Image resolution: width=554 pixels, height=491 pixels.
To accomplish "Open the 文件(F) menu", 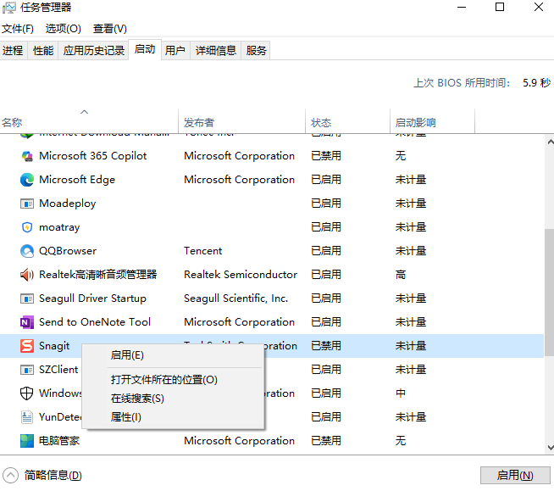I will tap(18, 28).
